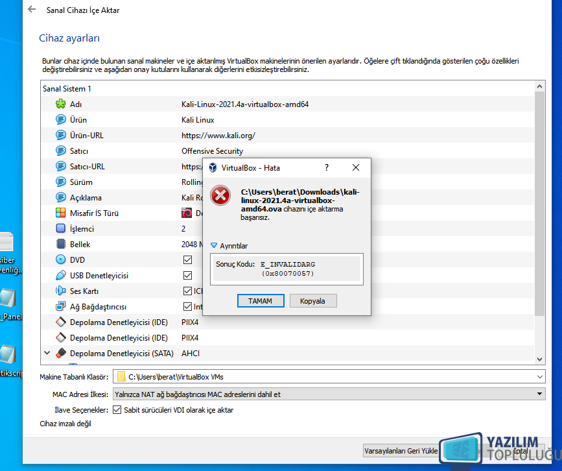
Task: Close the VirtualBox - Hata dialog
Action: pos(356,167)
